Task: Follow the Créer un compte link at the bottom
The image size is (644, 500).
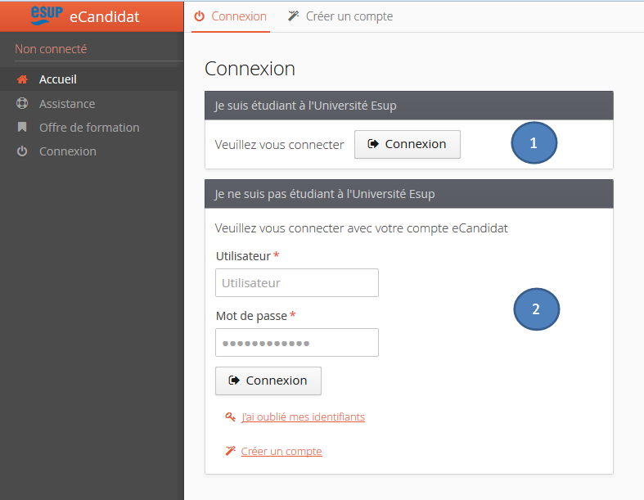Action: [x=281, y=452]
